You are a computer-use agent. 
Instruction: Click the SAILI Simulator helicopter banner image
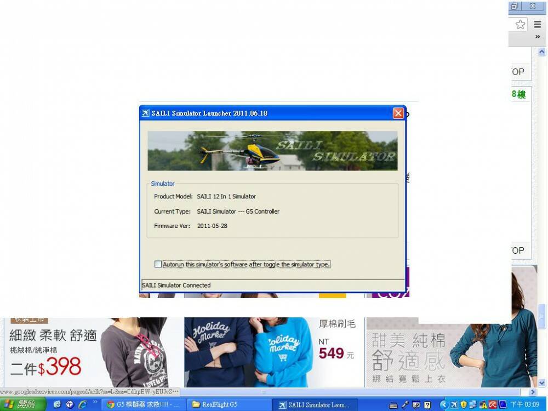272,151
